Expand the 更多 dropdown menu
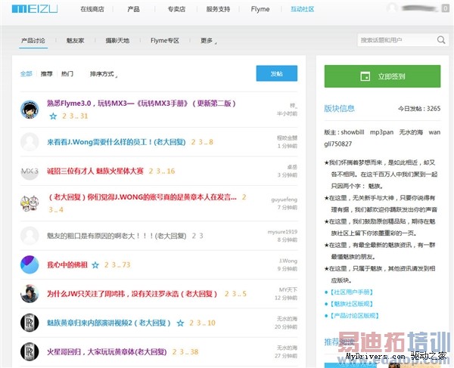The height and width of the screenshot is (368, 454). pyautogui.click(x=208, y=41)
